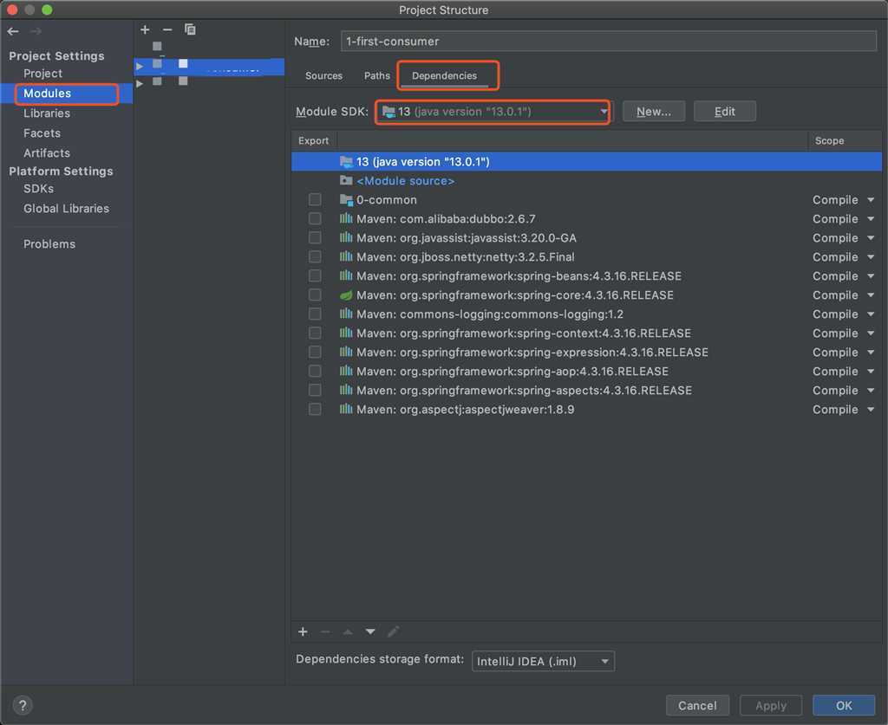Click the remove dependency minus icon
The height and width of the screenshot is (725, 888).
pyautogui.click(x=325, y=631)
